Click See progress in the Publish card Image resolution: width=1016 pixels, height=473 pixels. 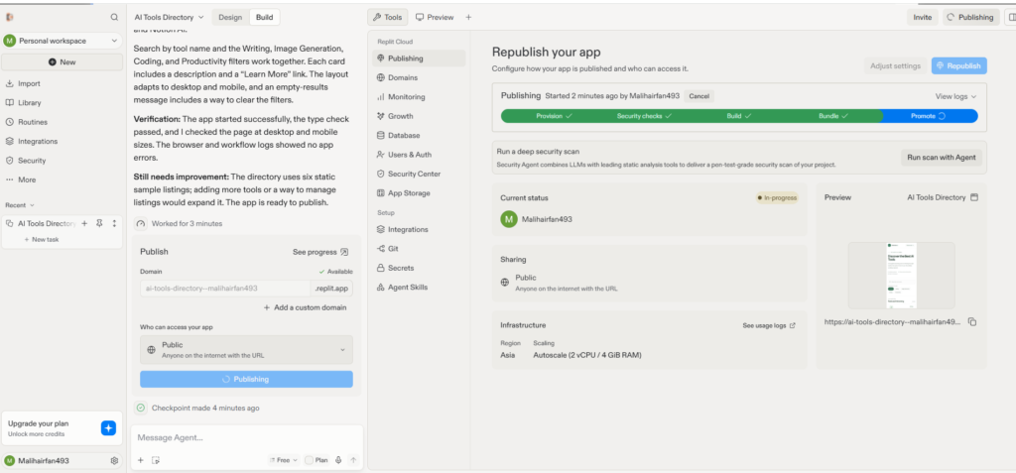point(320,252)
